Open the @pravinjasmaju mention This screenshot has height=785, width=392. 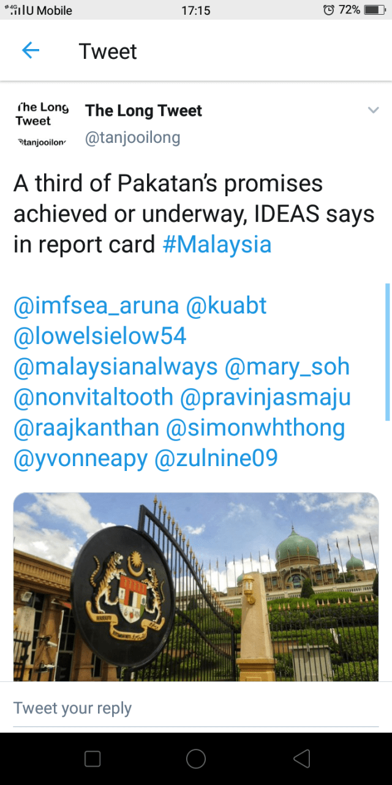[265, 397]
